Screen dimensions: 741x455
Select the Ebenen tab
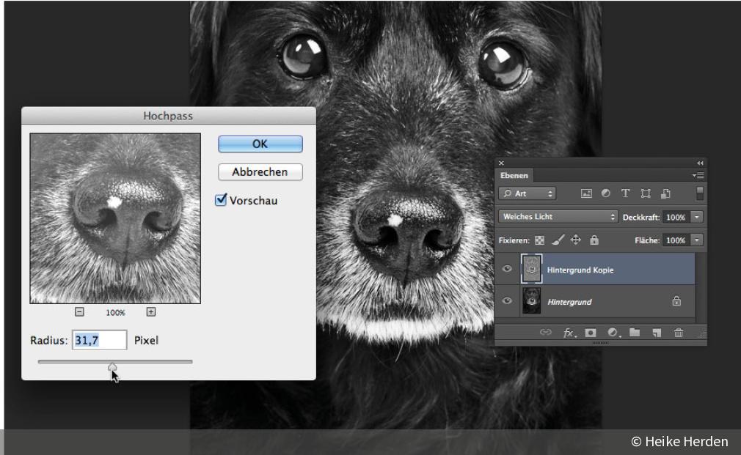[514, 176]
